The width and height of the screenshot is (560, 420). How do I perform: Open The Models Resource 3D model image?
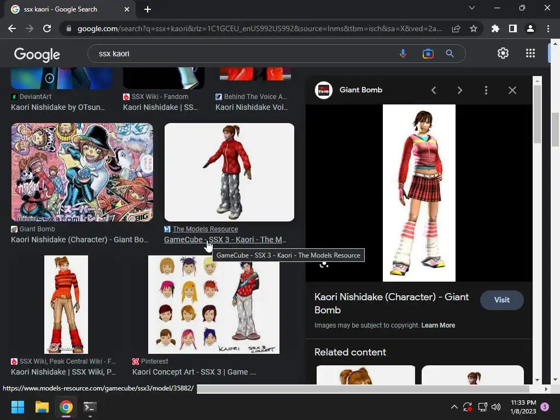click(x=229, y=172)
